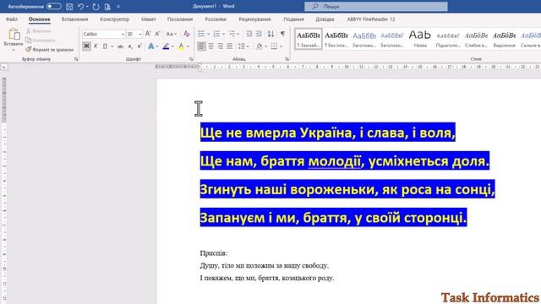Open the clipboard group dialog launcher
541x304 pixels.
tap(76, 59)
